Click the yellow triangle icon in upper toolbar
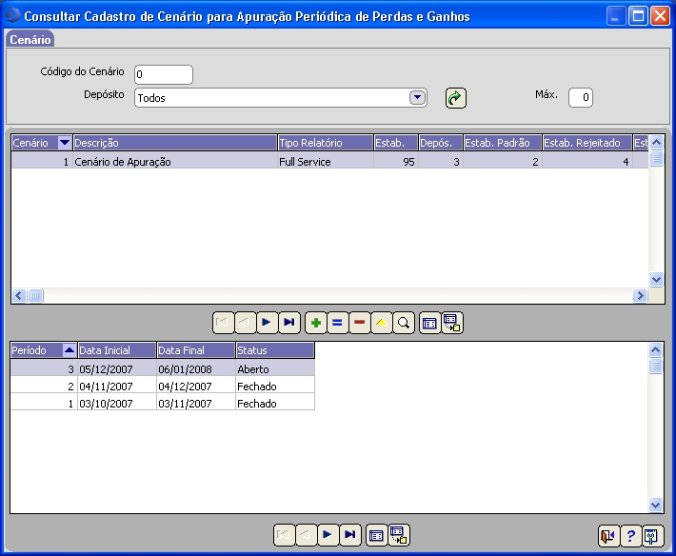The width and height of the screenshot is (676, 556). (x=381, y=324)
